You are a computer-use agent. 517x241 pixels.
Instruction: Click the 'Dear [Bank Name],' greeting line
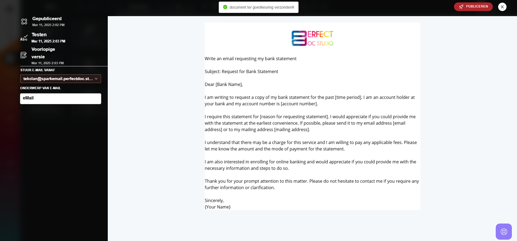coord(224,84)
